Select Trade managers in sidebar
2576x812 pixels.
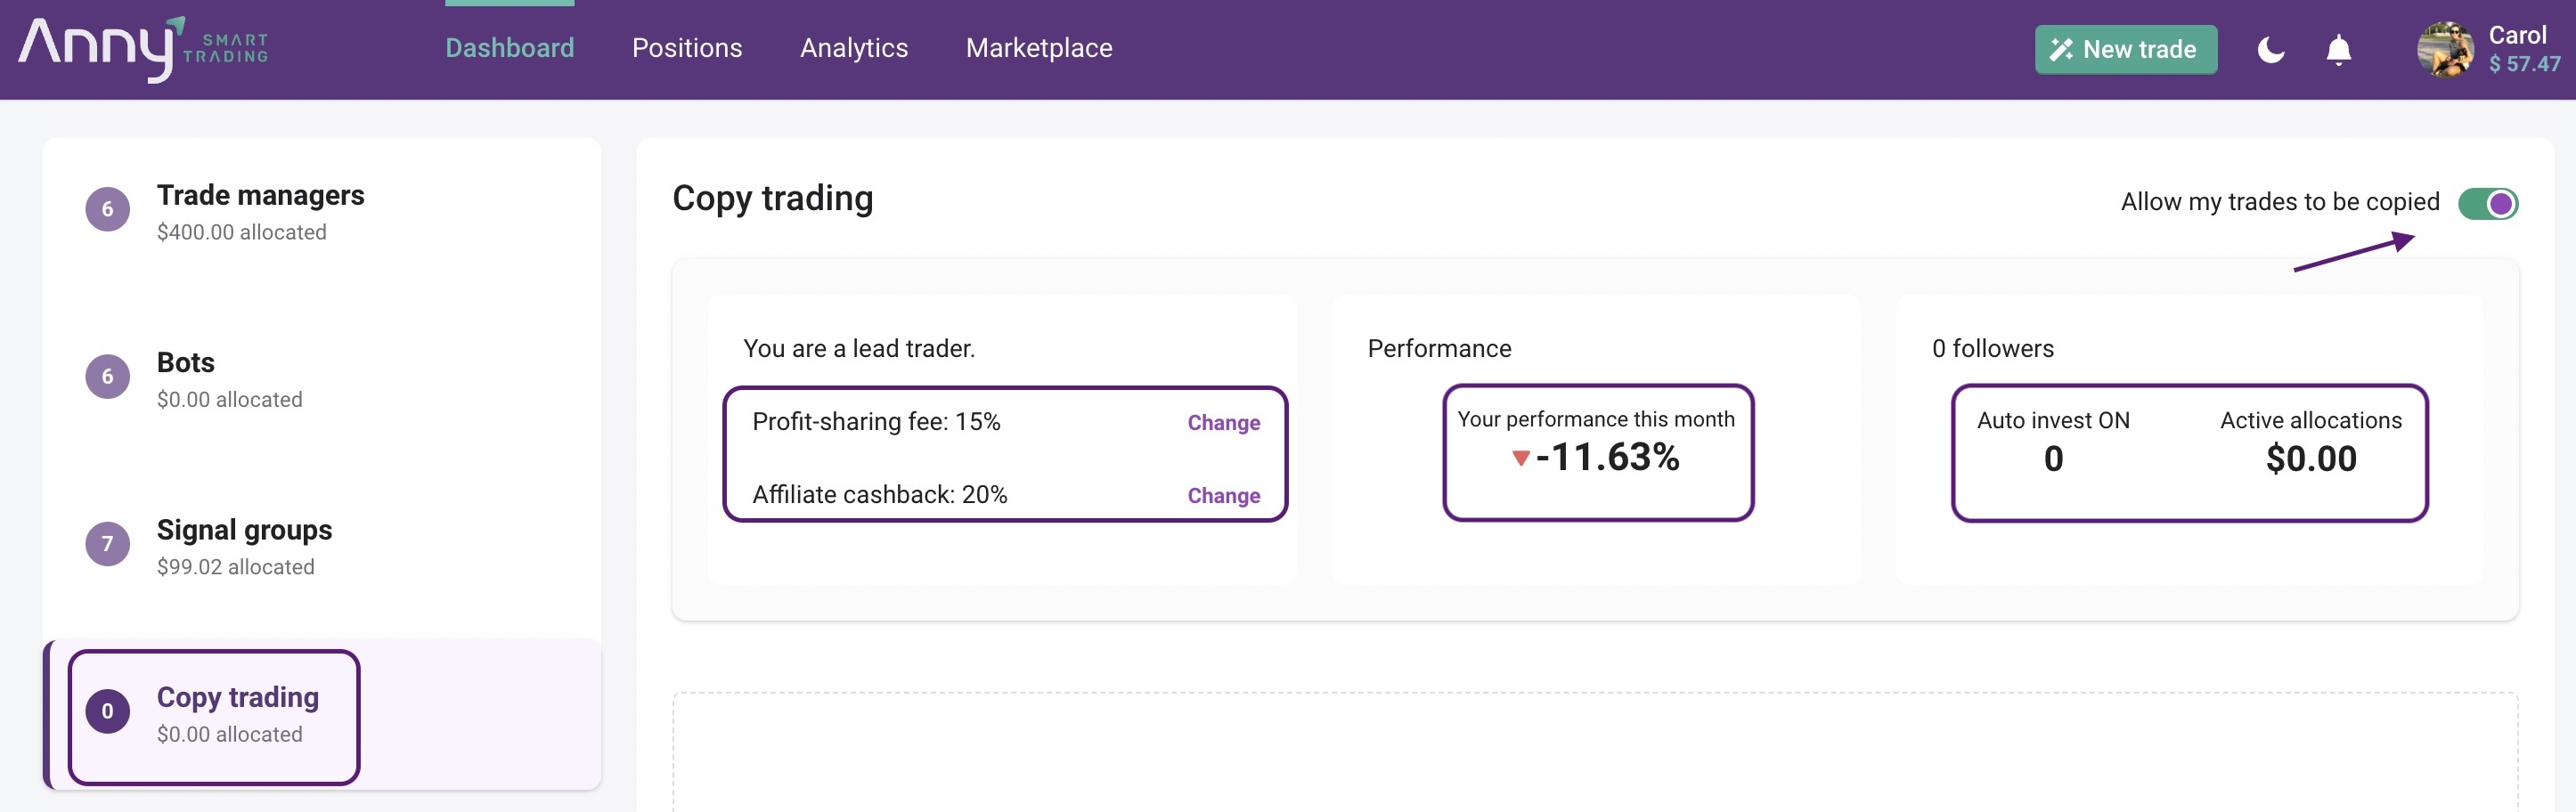260,195
